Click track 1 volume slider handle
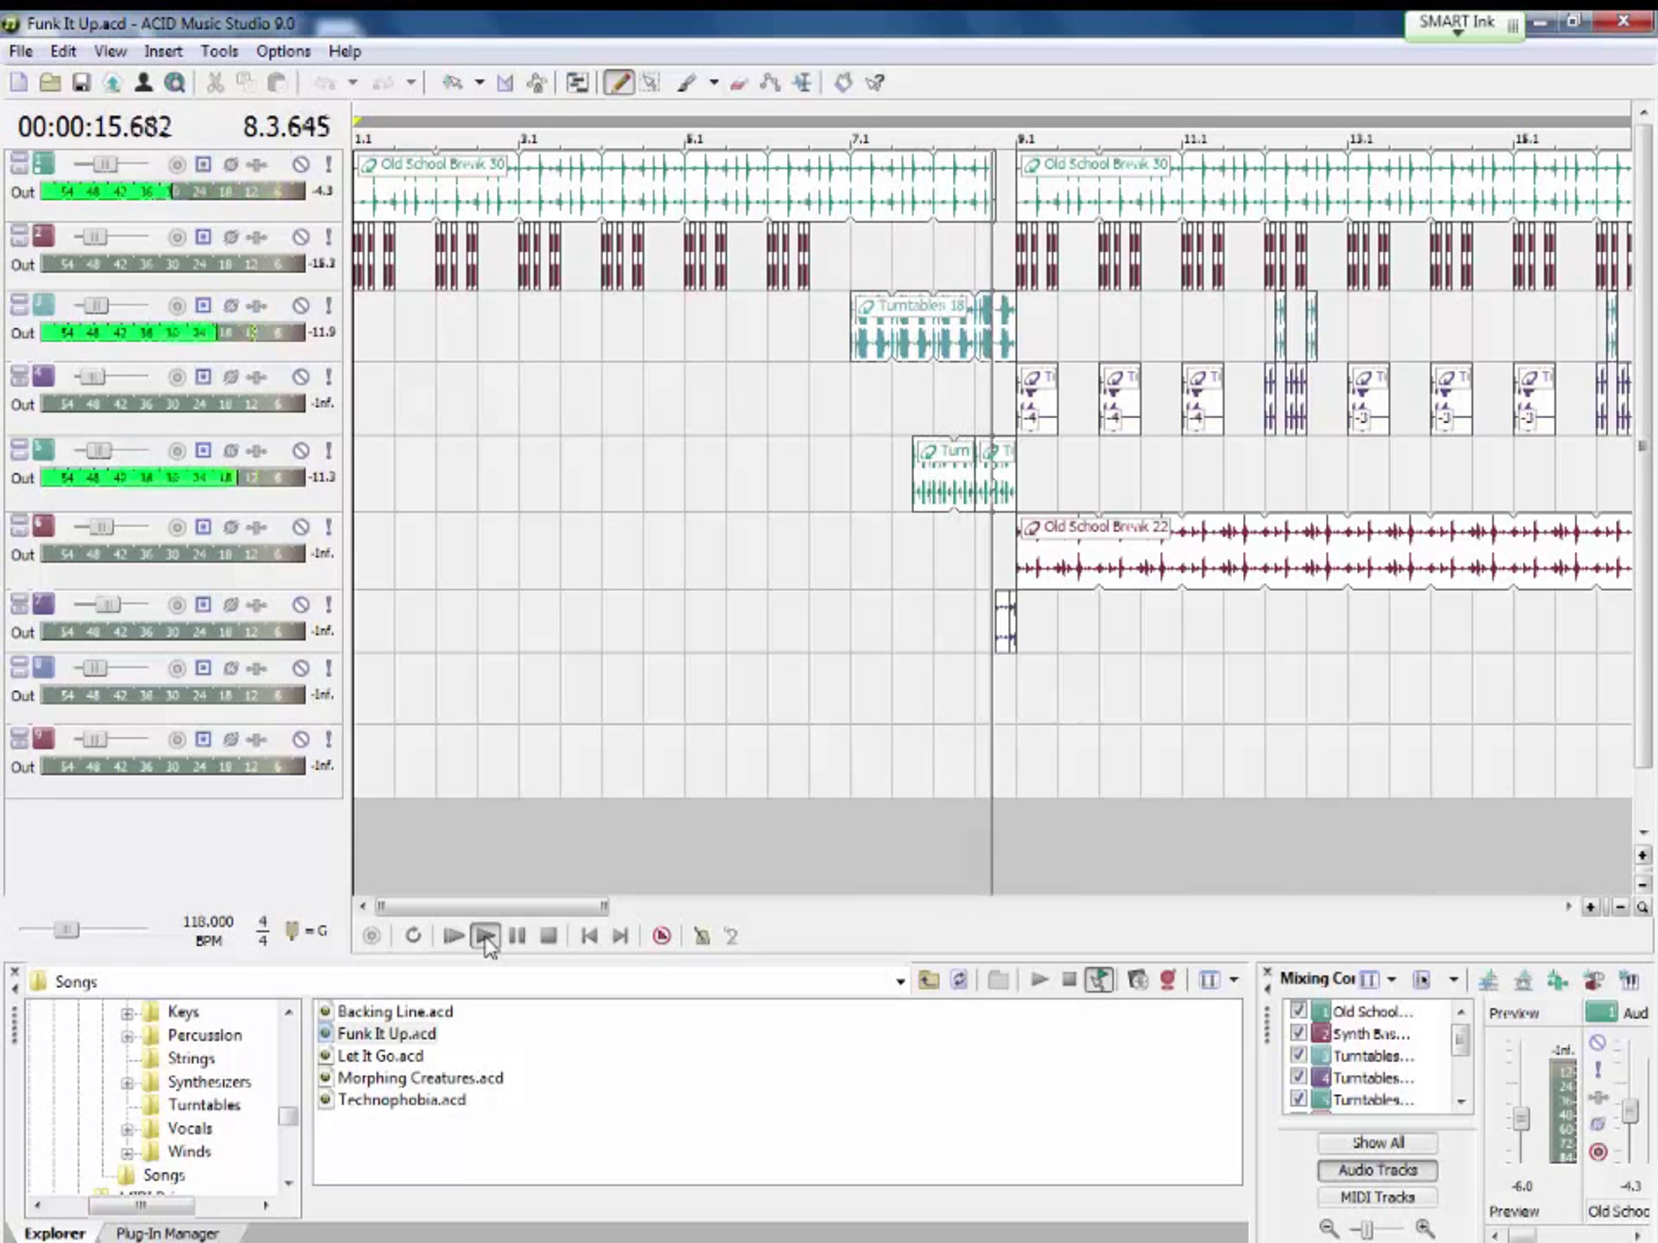1658x1243 pixels. [x=105, y=164]
